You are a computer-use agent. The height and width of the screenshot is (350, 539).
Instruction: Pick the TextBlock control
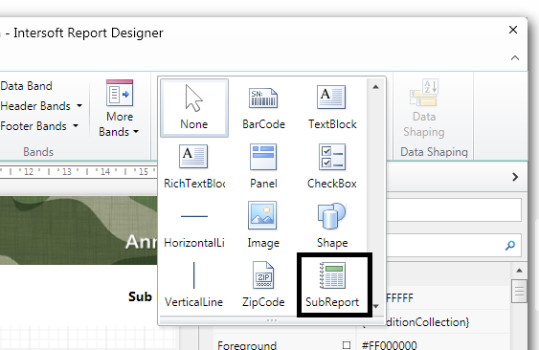click(332, 108)
